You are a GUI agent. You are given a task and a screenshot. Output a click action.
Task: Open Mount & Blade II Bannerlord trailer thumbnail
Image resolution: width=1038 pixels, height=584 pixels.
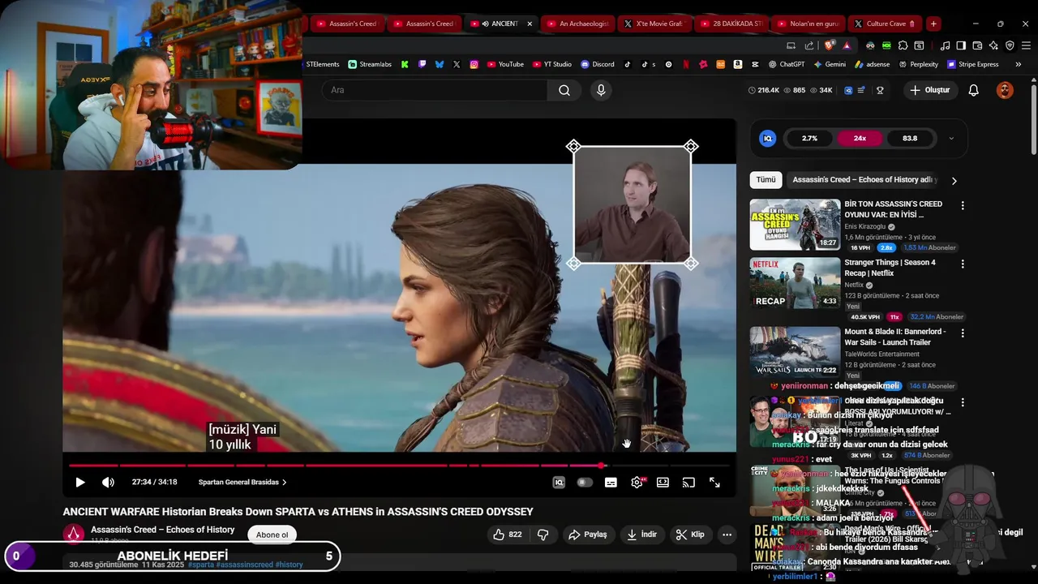tap(795, 352)
